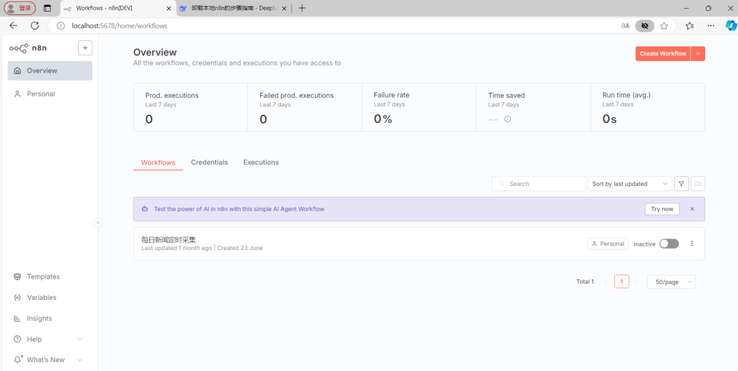Close the DeepSeek browser tab
The width and height of the screenshot is (738, 371).
[284, 8]
